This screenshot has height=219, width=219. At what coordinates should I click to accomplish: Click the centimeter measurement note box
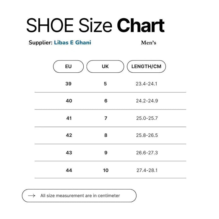tap(80, 196)
